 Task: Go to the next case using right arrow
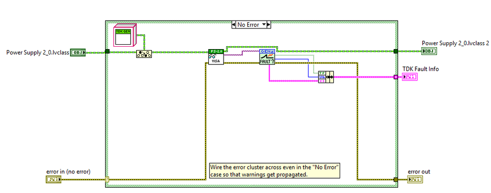coord(269,25)
